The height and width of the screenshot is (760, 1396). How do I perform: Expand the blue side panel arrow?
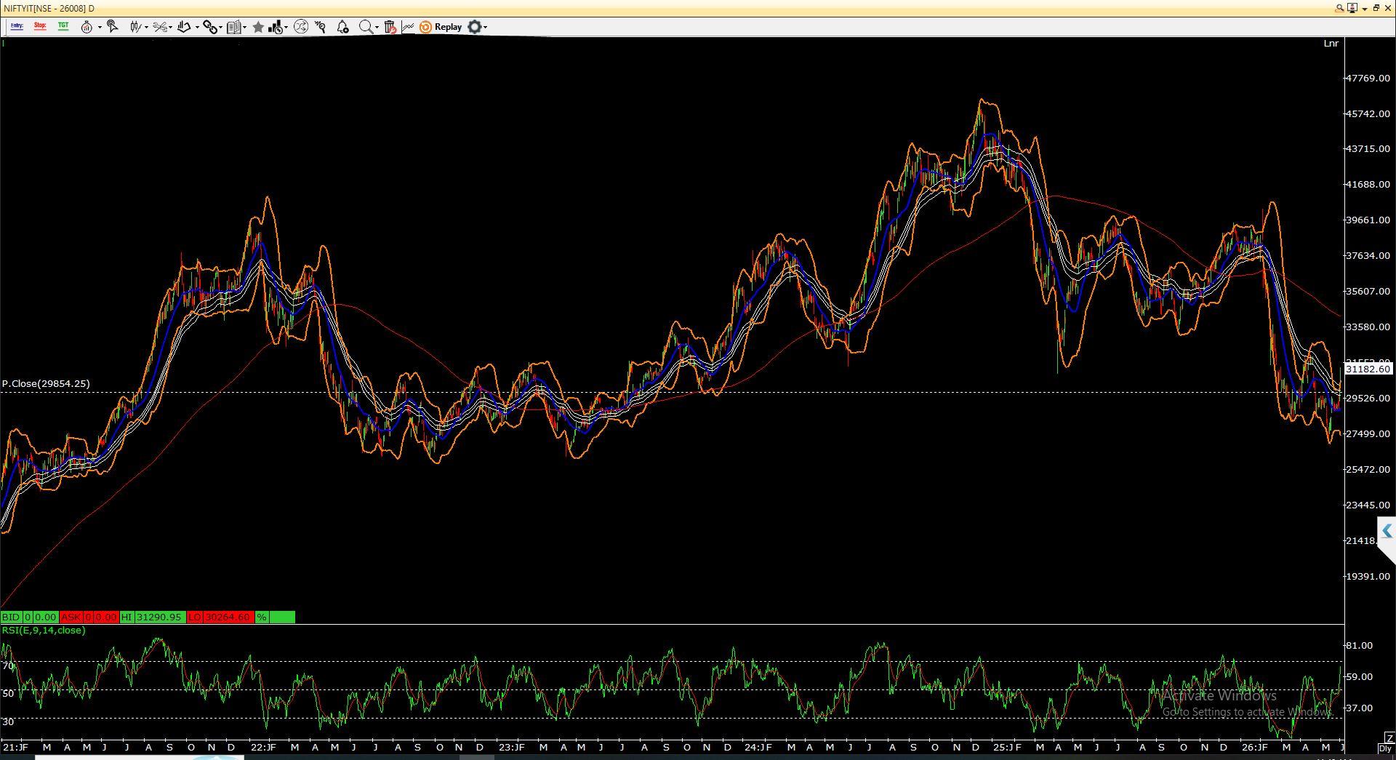pyautogui.click(x=1387, y=530)
